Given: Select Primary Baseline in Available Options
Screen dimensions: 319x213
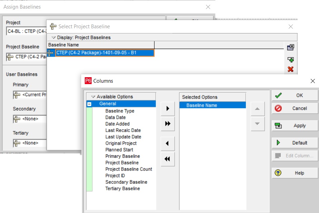Looking at the screenshot, I should [x=123, y=156].
